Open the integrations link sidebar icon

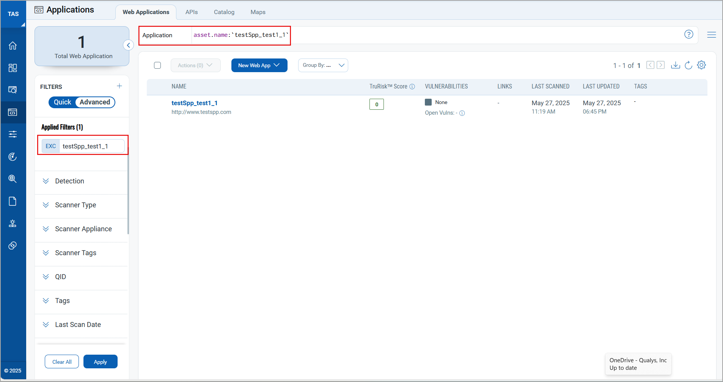click(13, 246)
